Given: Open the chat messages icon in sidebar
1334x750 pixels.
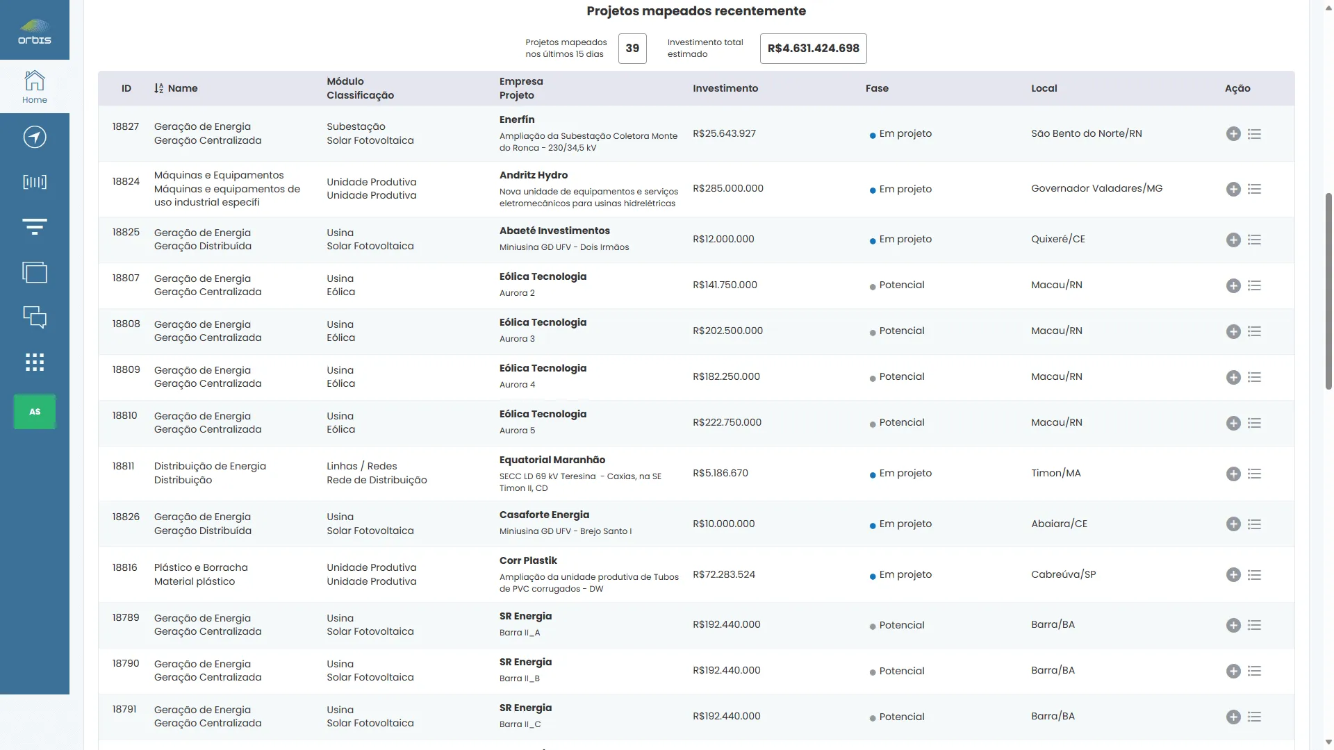Looking at the screenshot, I should pyautogui.click(x=35, y=317).
